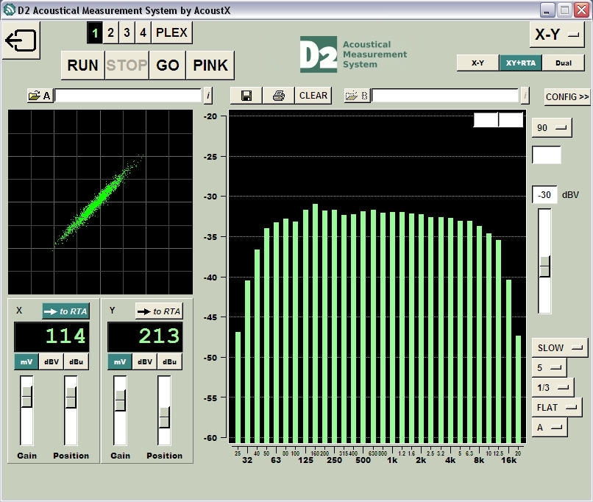Show file A info with i button
The image size is (593, 502).
point(208,96)
